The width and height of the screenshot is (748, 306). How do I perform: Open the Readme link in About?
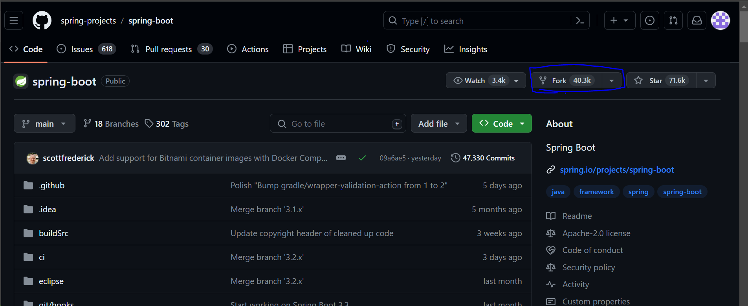click(x=569, y=216)
